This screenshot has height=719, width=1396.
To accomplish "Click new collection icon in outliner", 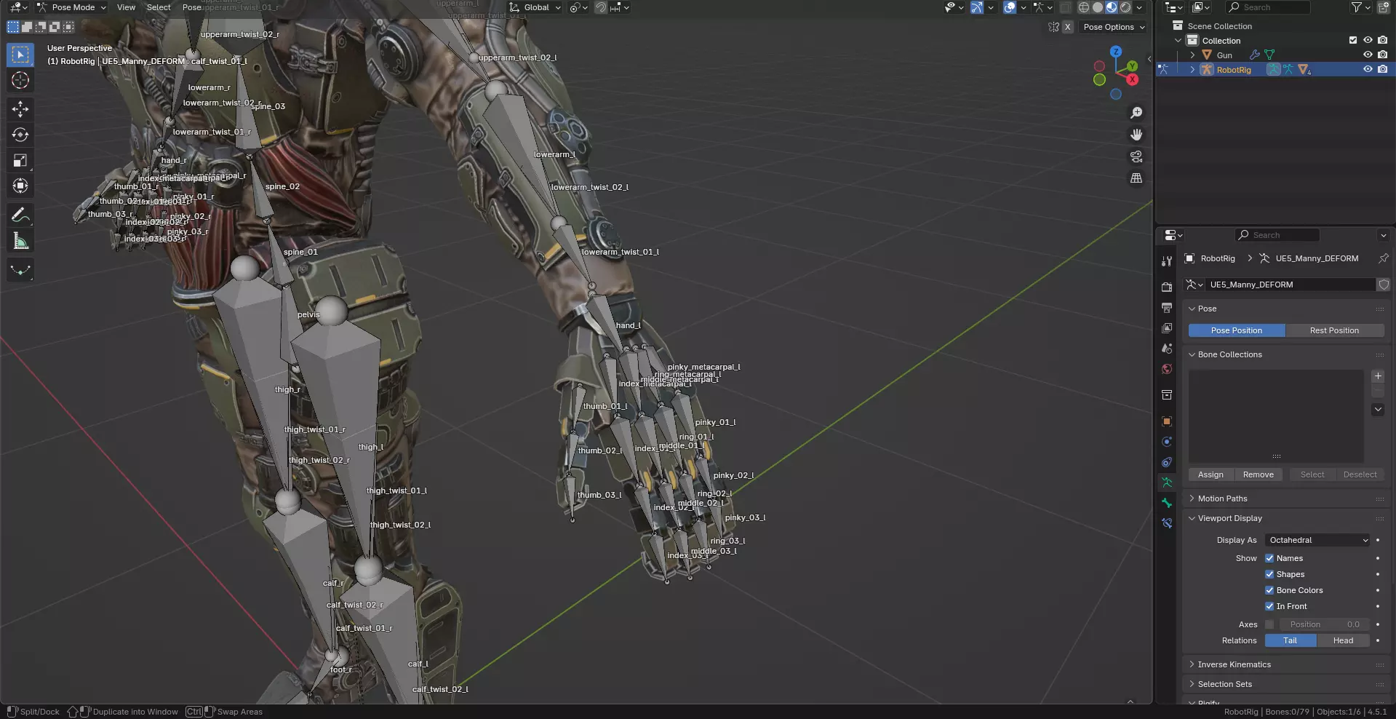I will (1383, 7).
